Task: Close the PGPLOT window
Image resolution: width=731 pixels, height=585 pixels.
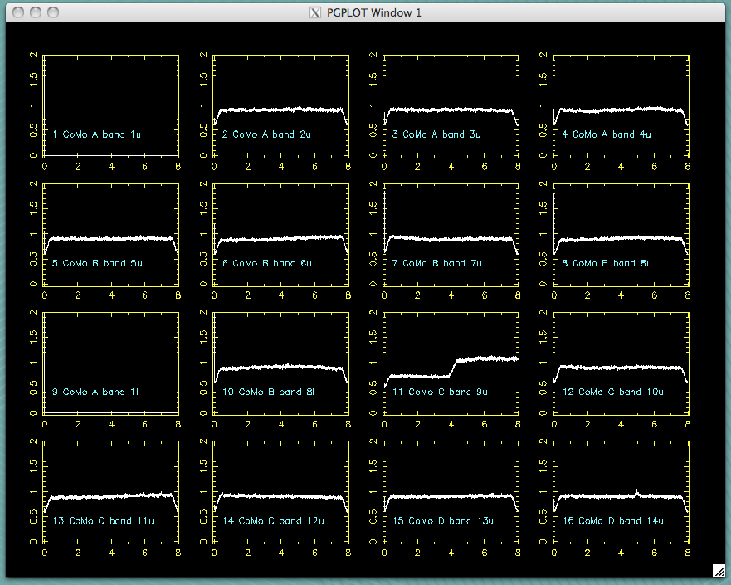Action: point(17,12)
